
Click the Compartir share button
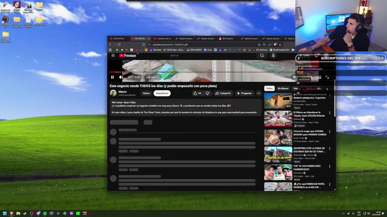[x=223, y=93]
